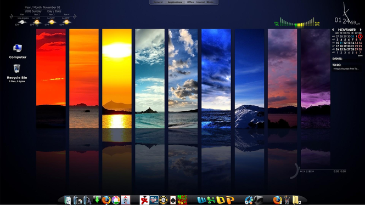Open the second folder stack dock icon
Image resolution: width=365 pixels, height=205 pixels.
click(77, 200)
